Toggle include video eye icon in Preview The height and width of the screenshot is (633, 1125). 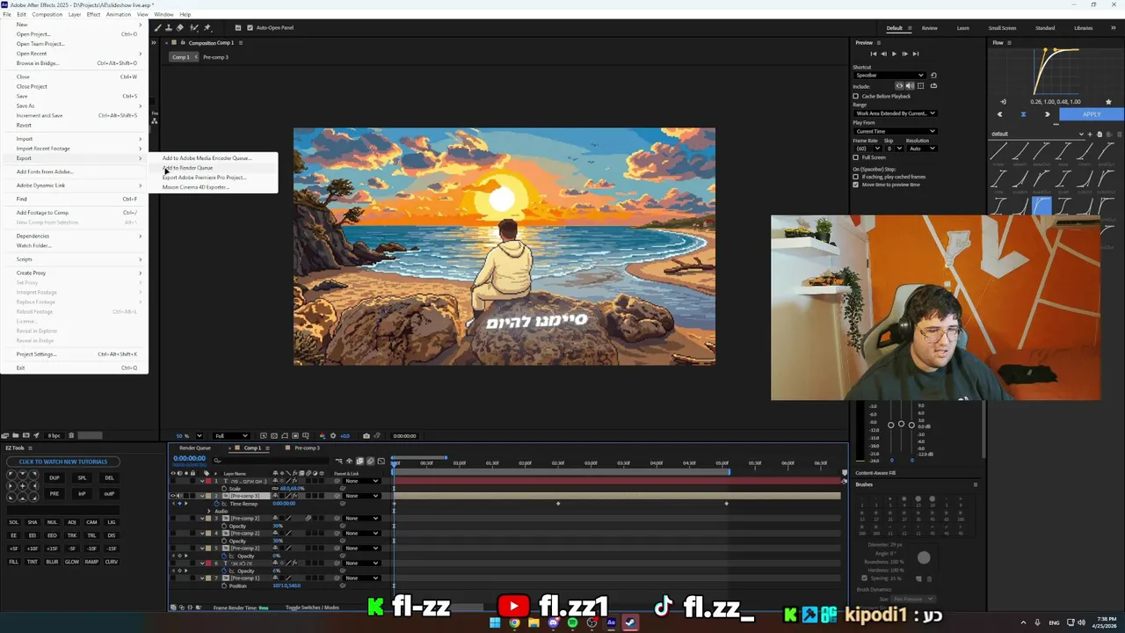[899, 86]
